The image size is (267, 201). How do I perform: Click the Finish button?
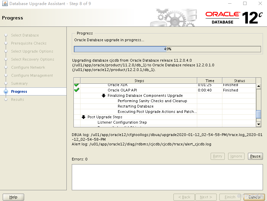[x=230, y=197]
